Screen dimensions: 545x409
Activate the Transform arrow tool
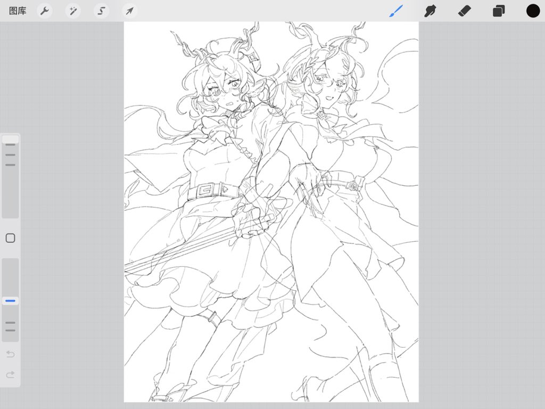pyautogui.click(x=129, y=11)
